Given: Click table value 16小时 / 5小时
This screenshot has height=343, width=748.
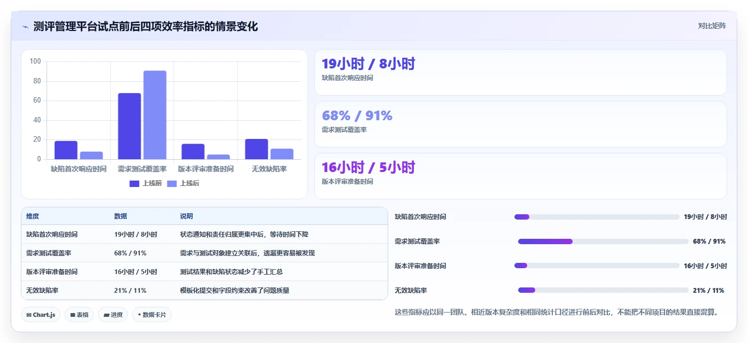Looking at the screenshot, I should click(136, 272).
